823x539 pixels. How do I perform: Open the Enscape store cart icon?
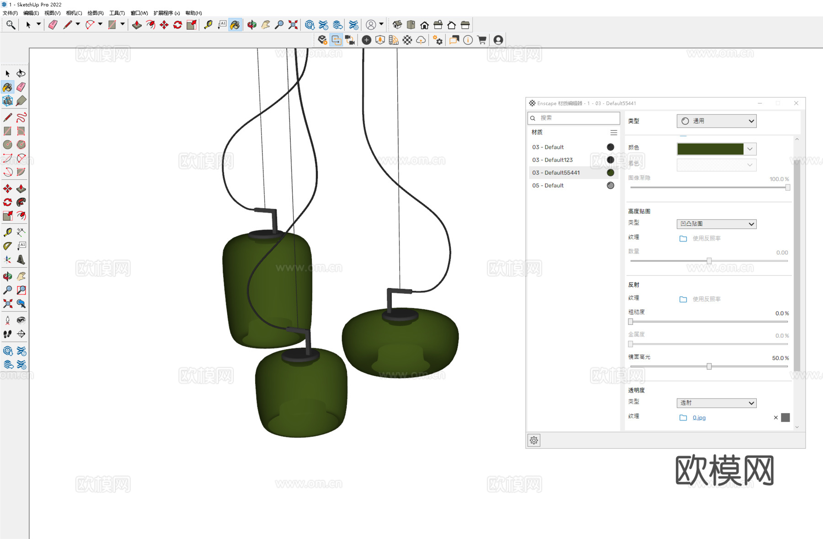click(481, 40)
